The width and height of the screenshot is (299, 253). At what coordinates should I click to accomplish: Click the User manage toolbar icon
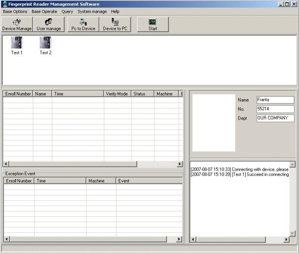(x=49, y=24)
